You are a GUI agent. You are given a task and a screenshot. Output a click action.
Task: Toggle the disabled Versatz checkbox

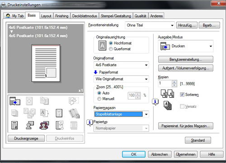tap(182, 106)
